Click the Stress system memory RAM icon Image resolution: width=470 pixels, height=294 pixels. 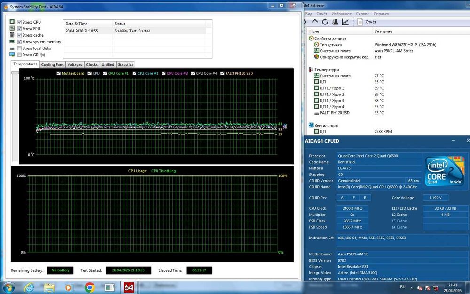(12, 41)
